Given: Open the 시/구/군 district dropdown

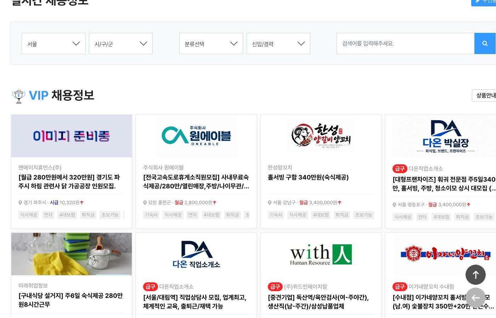Looking at the screenshot, I should click(x=121, y=43).
